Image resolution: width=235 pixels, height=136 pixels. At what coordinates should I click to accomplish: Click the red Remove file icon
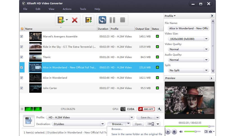click(74, 20)
